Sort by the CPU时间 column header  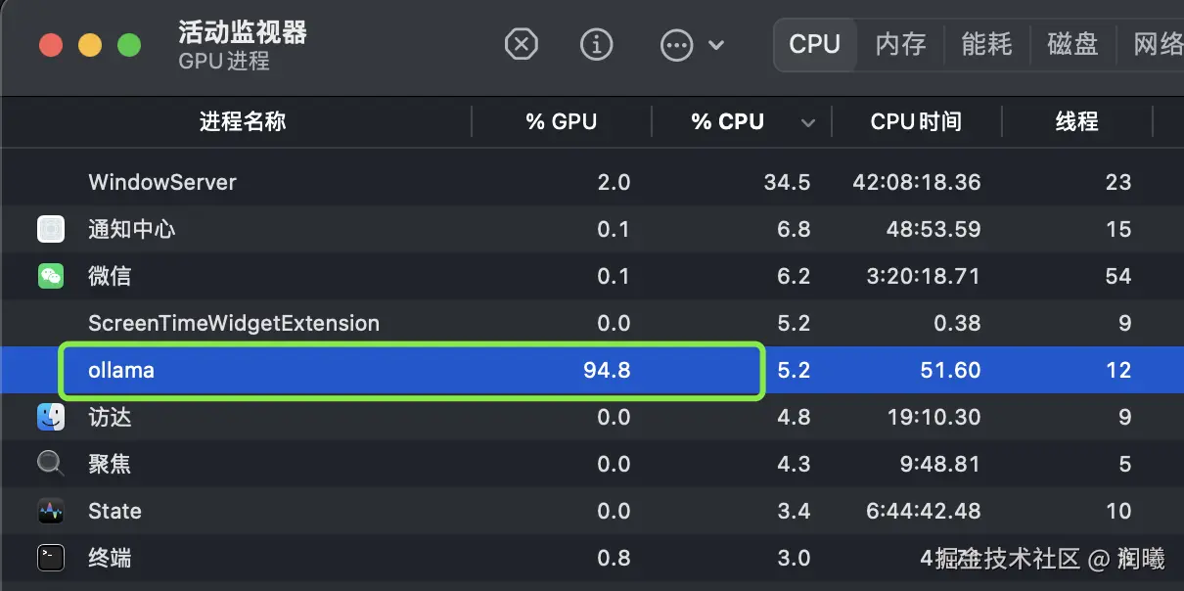click(916, 121)
